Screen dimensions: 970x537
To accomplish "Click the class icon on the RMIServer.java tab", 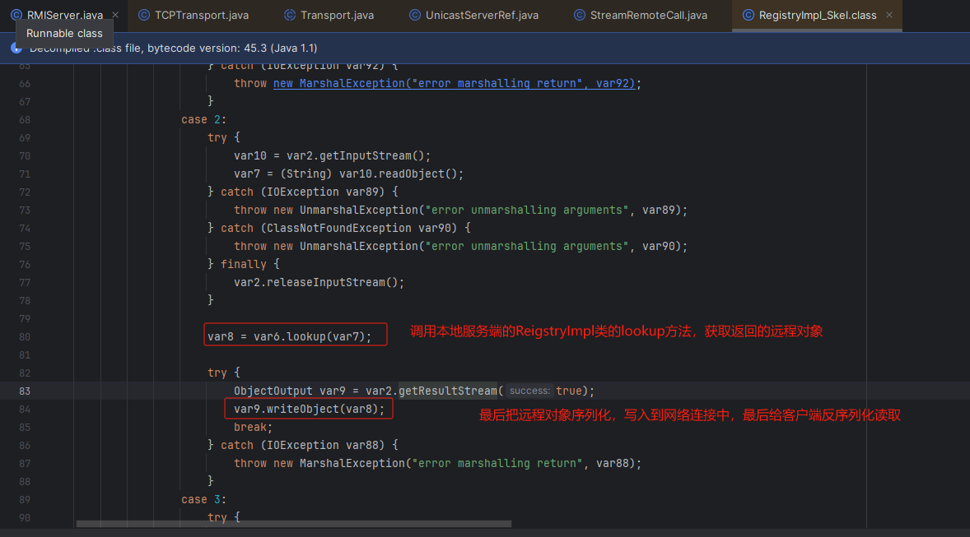I will click(16, 15).
